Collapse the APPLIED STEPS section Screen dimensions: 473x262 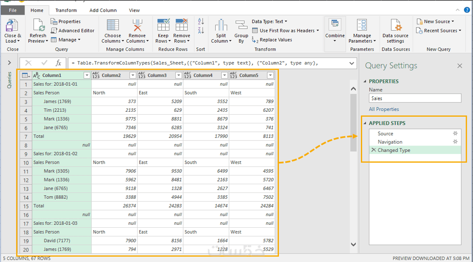point(365,123)
